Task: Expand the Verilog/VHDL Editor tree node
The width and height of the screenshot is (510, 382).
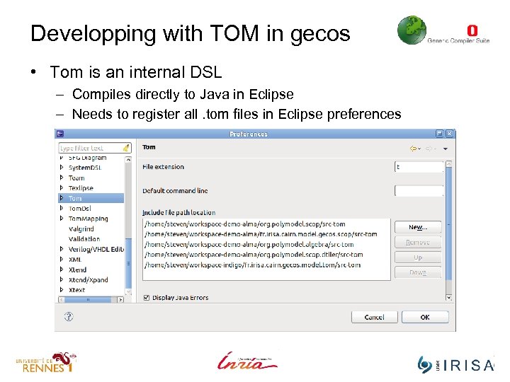Action: [x=62, y=249]
